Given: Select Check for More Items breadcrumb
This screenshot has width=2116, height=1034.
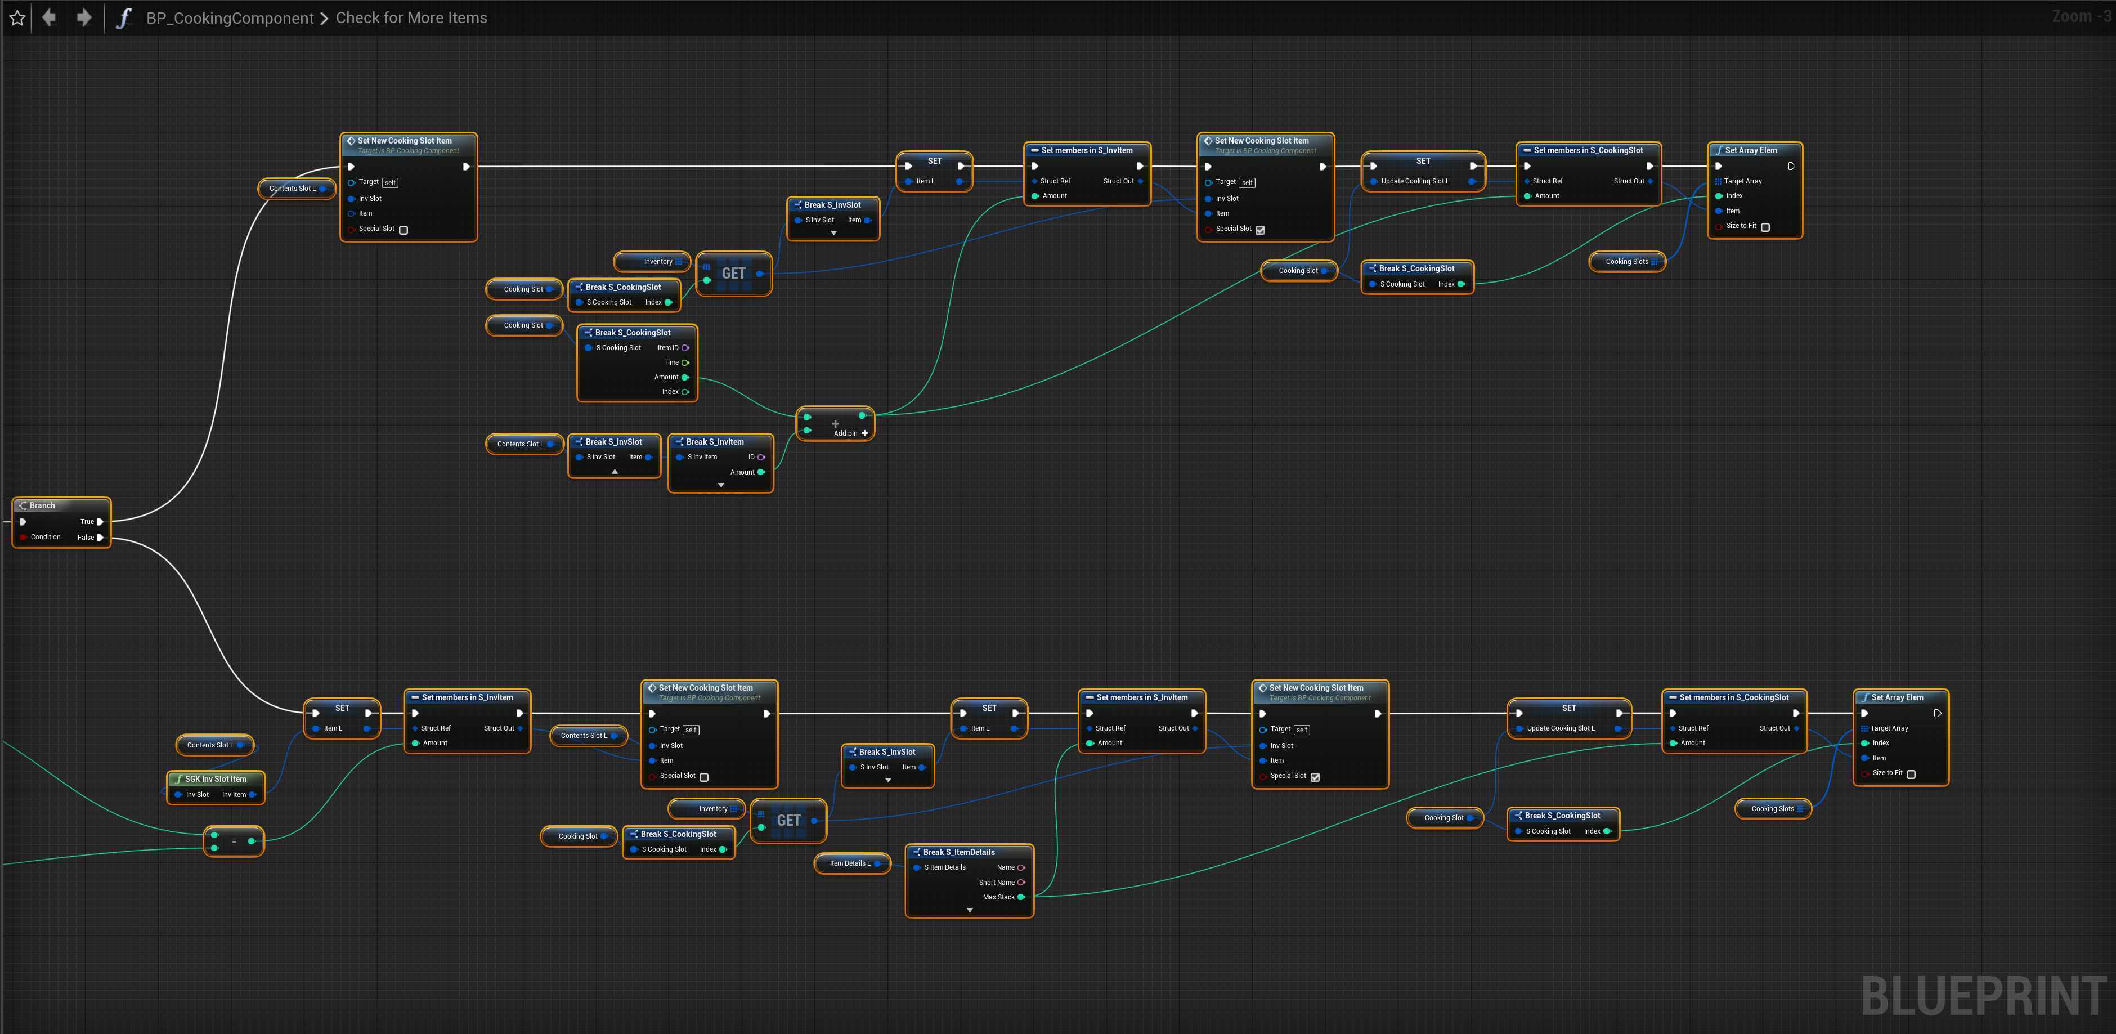Looking at the screenshot, I should point(411,18).
